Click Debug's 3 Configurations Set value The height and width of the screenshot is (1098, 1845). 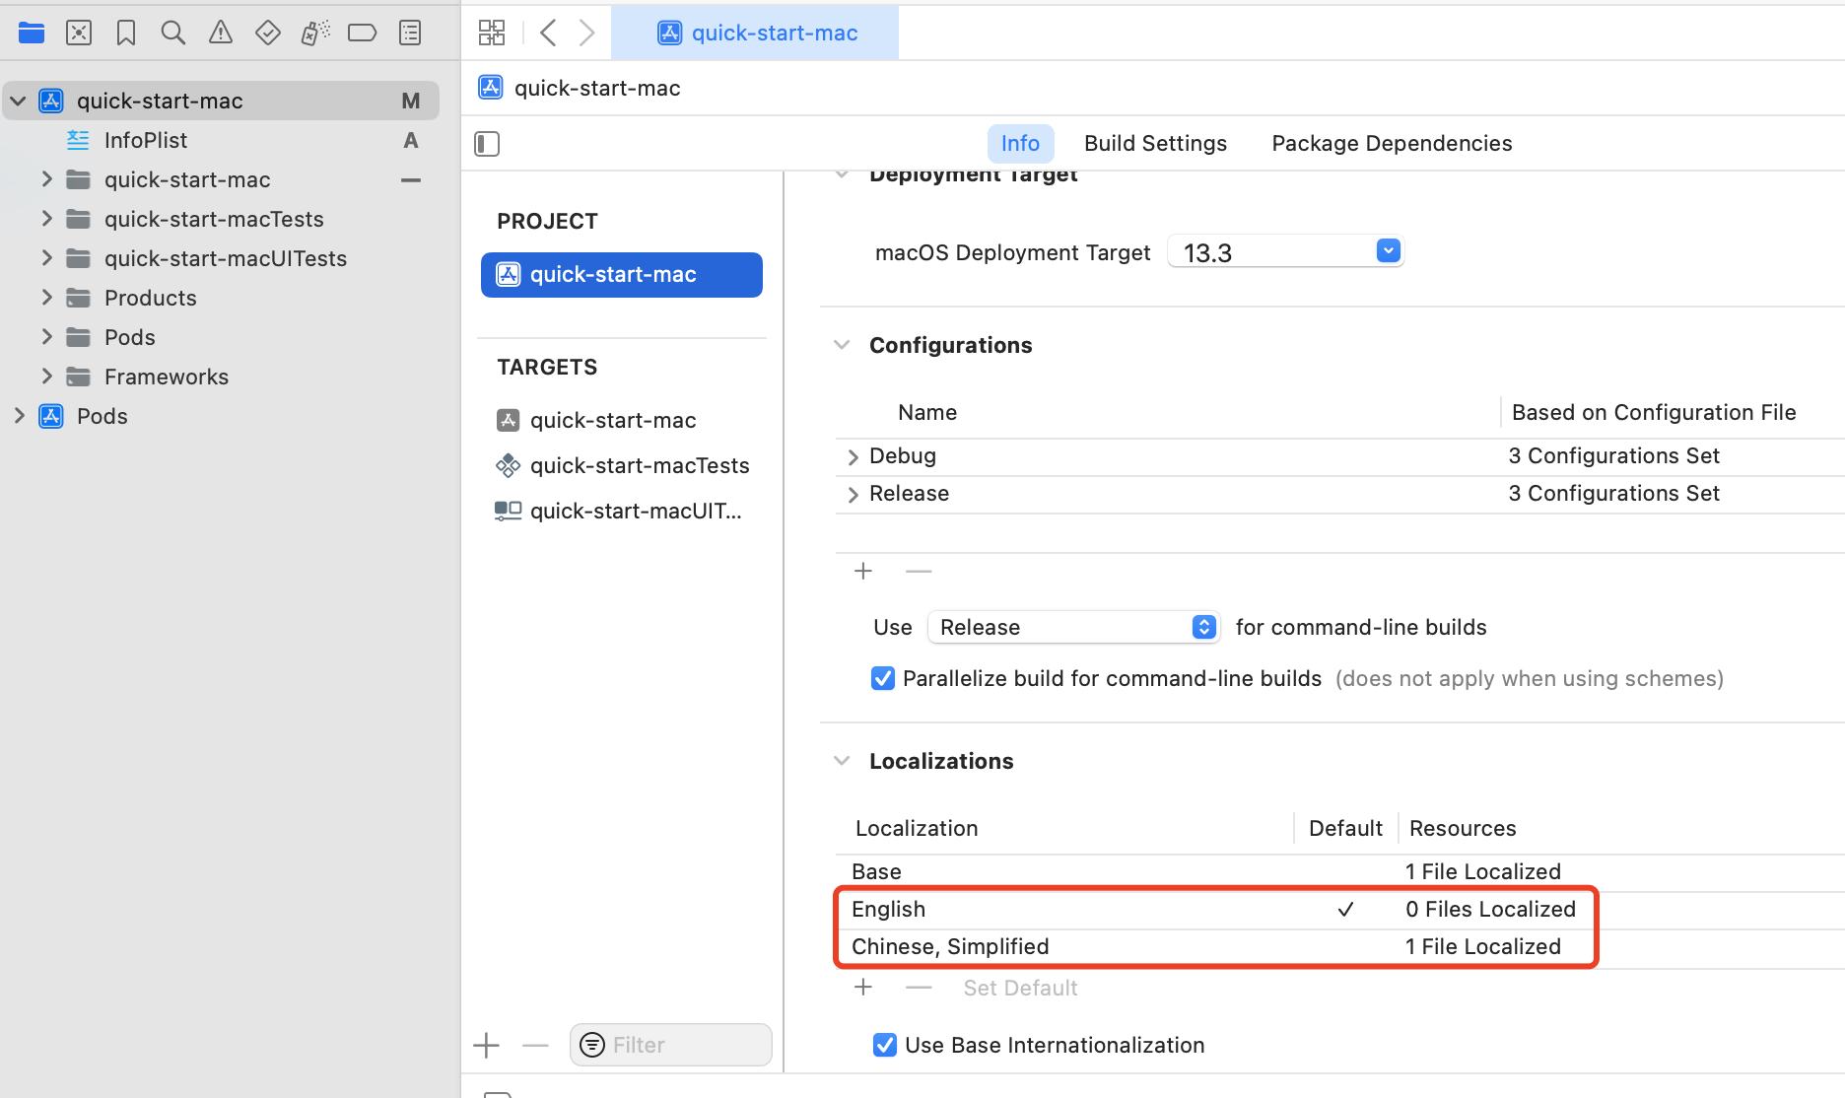point(1613,455)
